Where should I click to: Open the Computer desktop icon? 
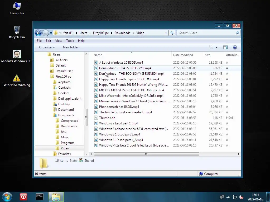pyautogui.click(x=17, y=9)
